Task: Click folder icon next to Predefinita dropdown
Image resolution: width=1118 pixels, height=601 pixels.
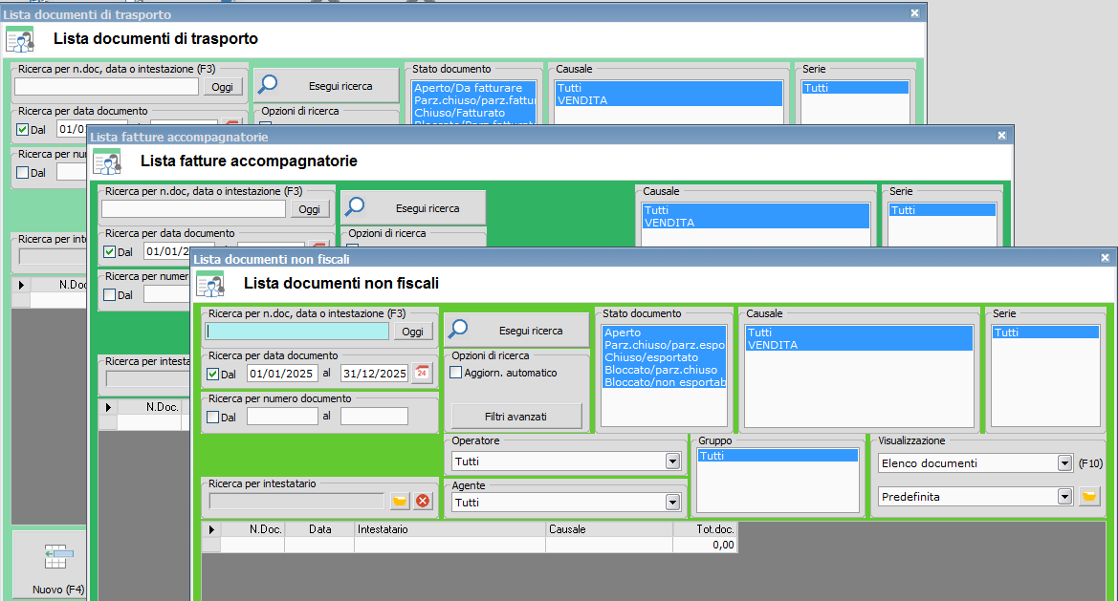Action: (x=1088, y=496)
